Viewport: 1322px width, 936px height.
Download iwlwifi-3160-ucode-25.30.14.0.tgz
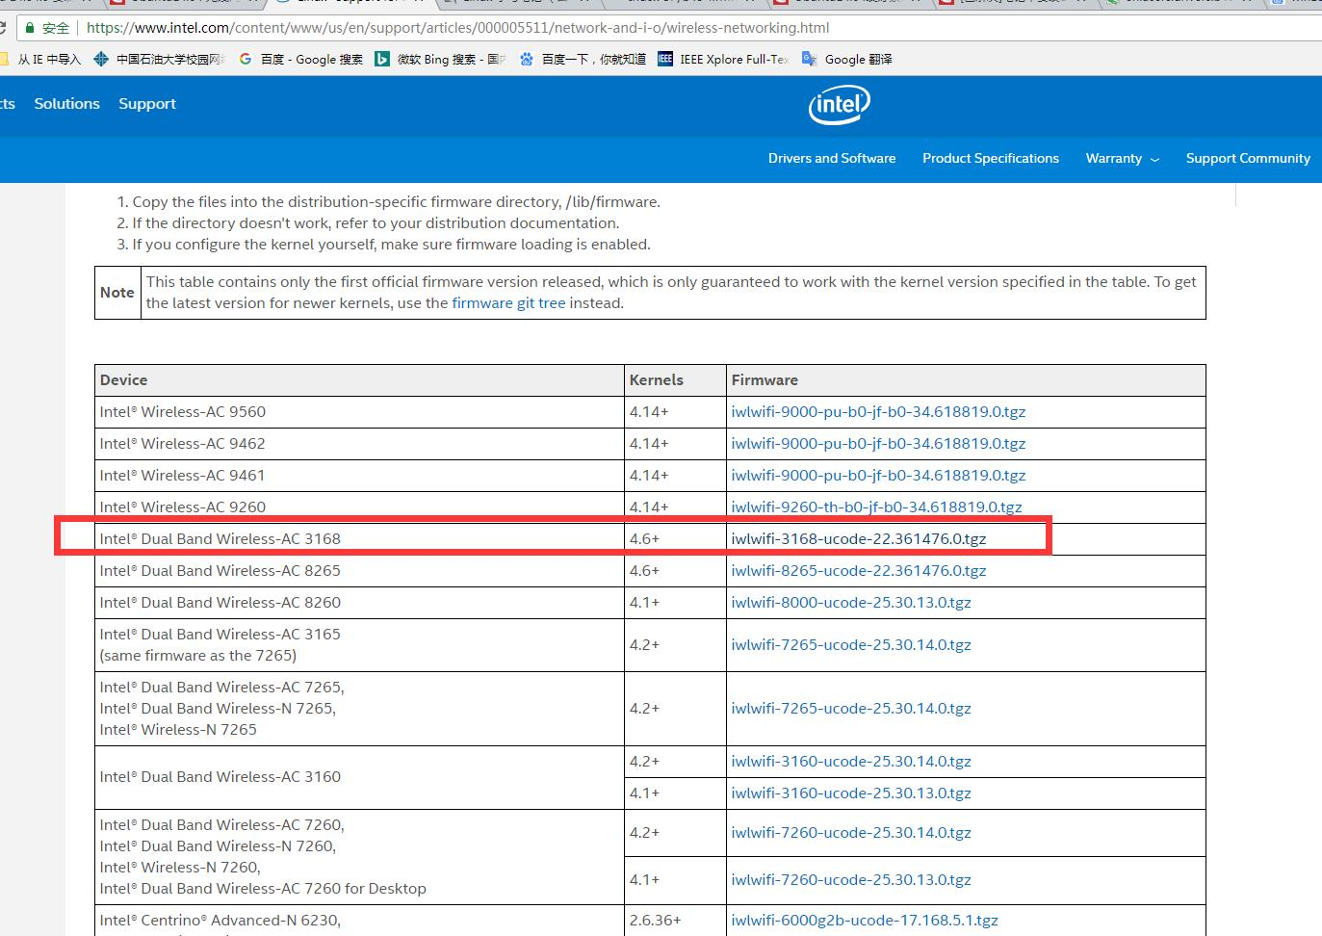pyautogui.click(x=851, y=761)
